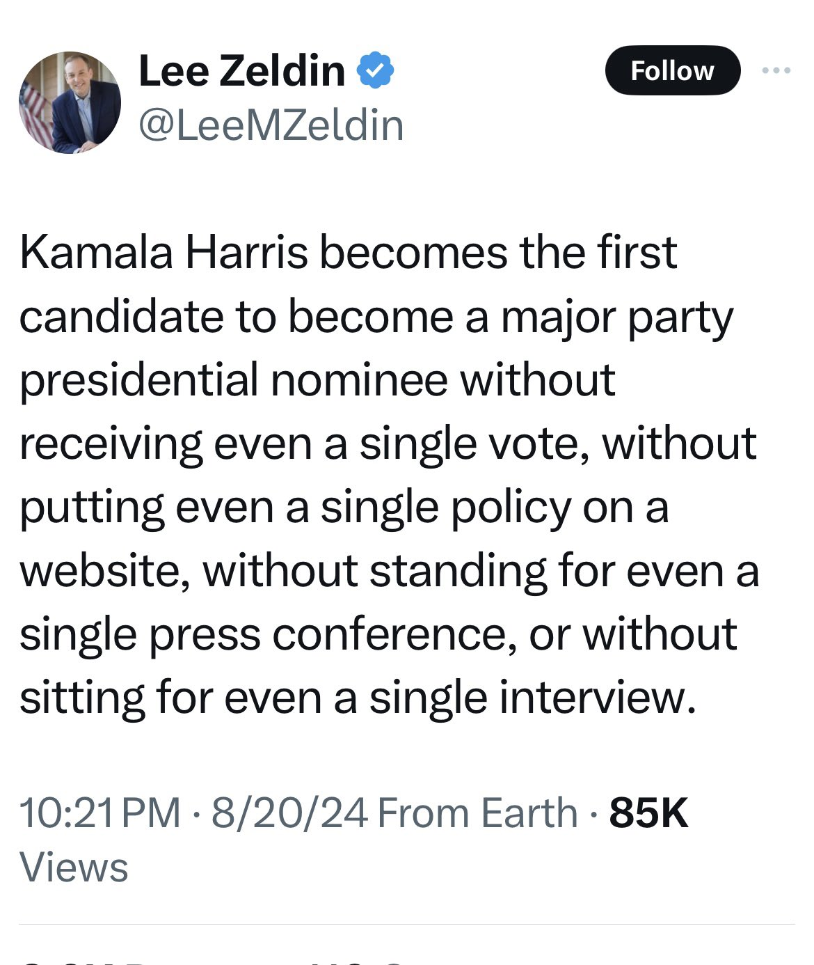The height and width of the screenshot is (965, 814).
Task: Click the blue verified checkmark badge
Action: (376, 70)
